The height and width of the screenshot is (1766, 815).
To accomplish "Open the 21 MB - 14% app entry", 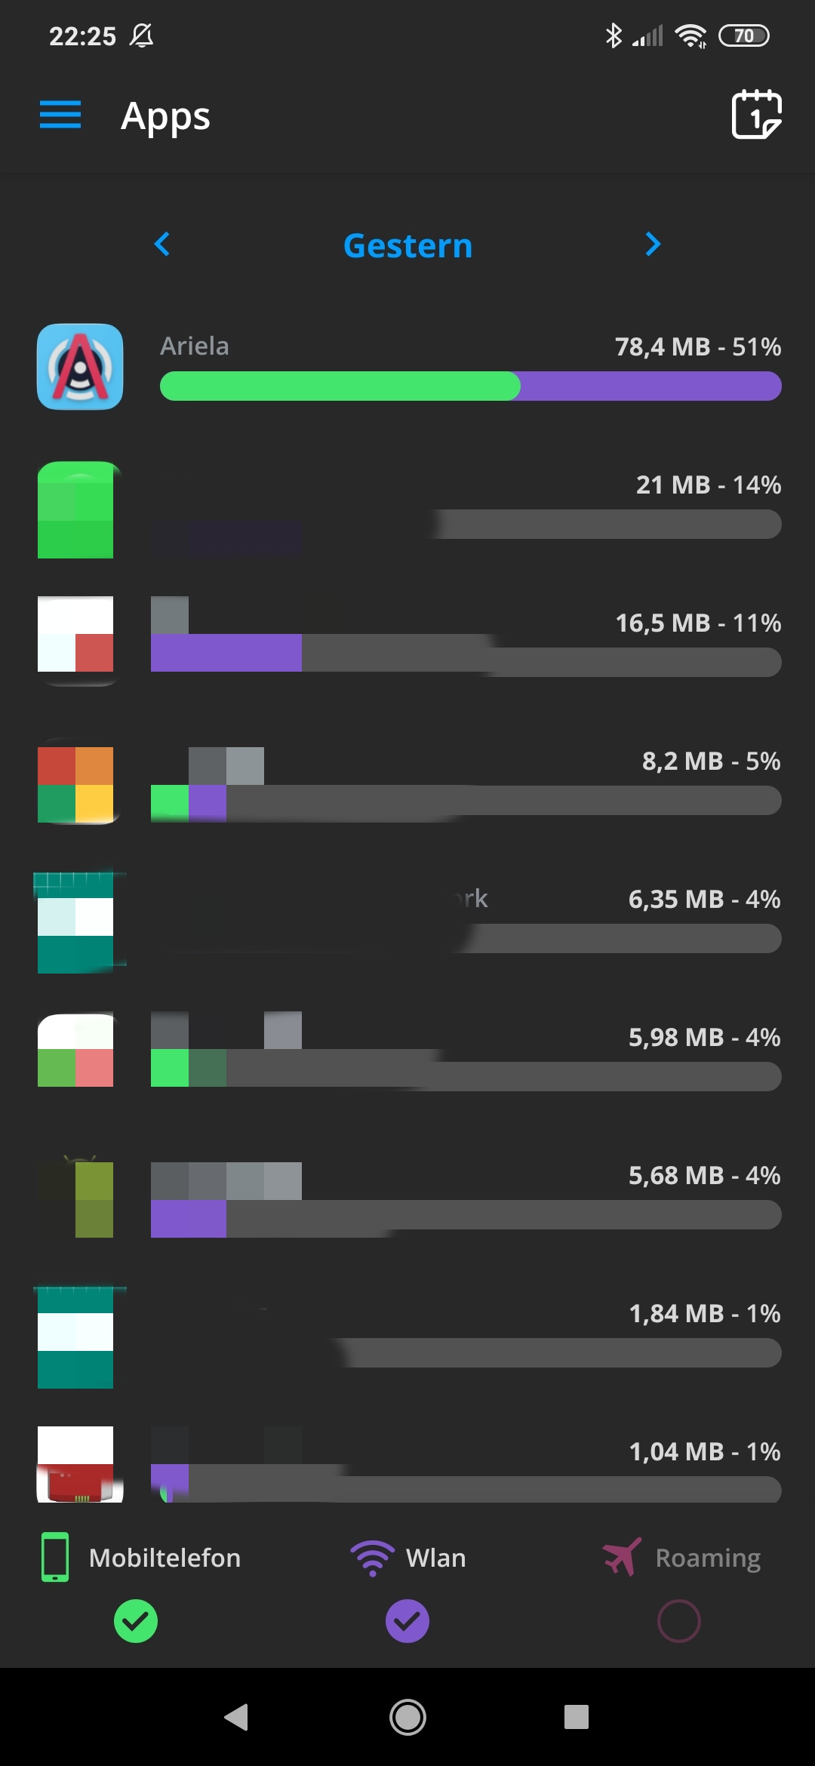I will 409,509.
